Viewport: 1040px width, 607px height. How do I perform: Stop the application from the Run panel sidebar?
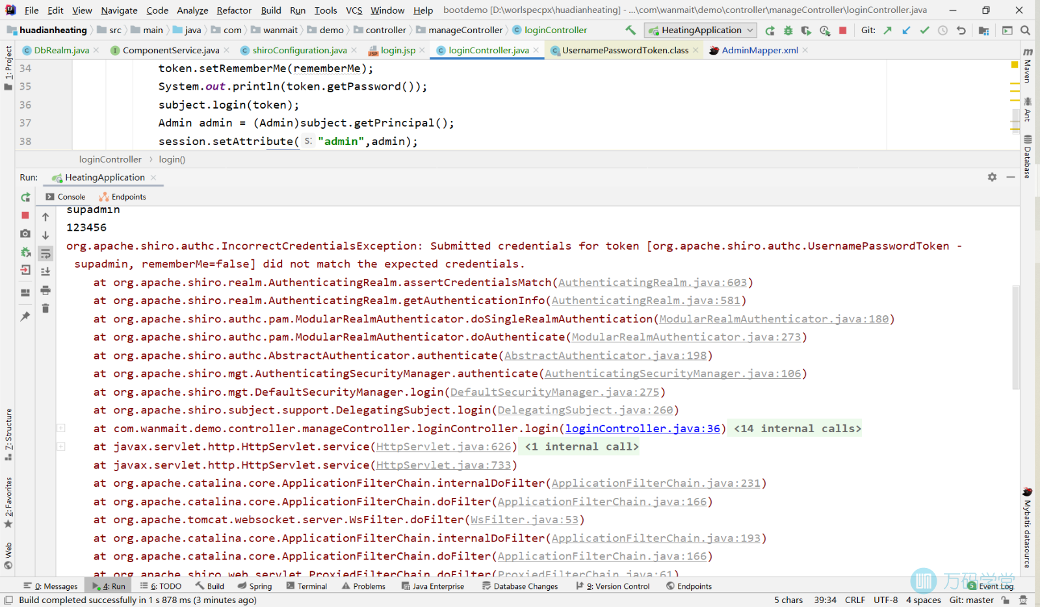[25, 215]
